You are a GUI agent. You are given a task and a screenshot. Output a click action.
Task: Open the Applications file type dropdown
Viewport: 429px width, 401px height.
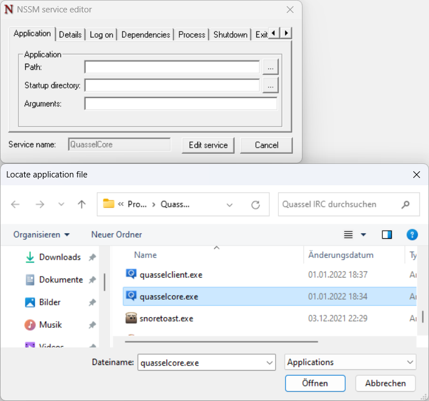tap(350, 362)
